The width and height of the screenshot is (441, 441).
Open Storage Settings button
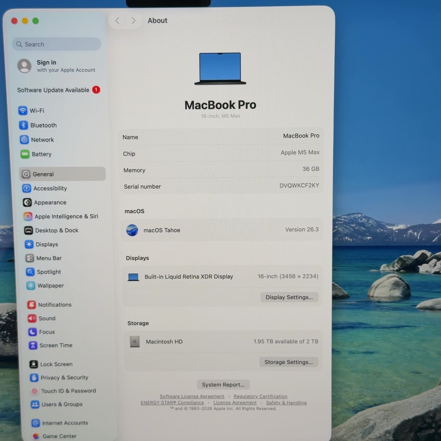point(289,362)
